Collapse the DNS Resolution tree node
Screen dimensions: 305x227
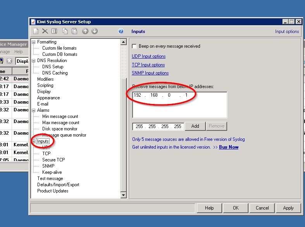pyautogui.click(x=34, y=61)
